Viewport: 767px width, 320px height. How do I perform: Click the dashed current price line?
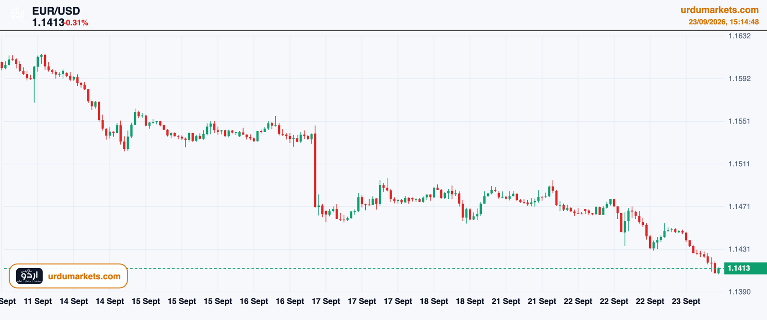pyautogui.click(x=364, y=268)
